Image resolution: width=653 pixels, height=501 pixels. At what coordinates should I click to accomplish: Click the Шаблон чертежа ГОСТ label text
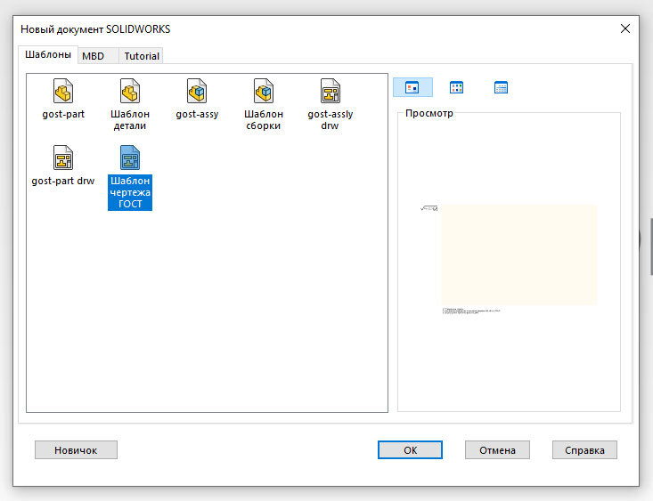coord(130,192)
